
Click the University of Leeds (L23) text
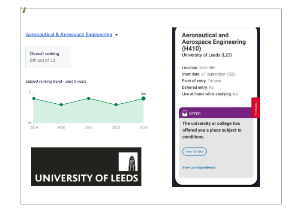tap(207, 55)
